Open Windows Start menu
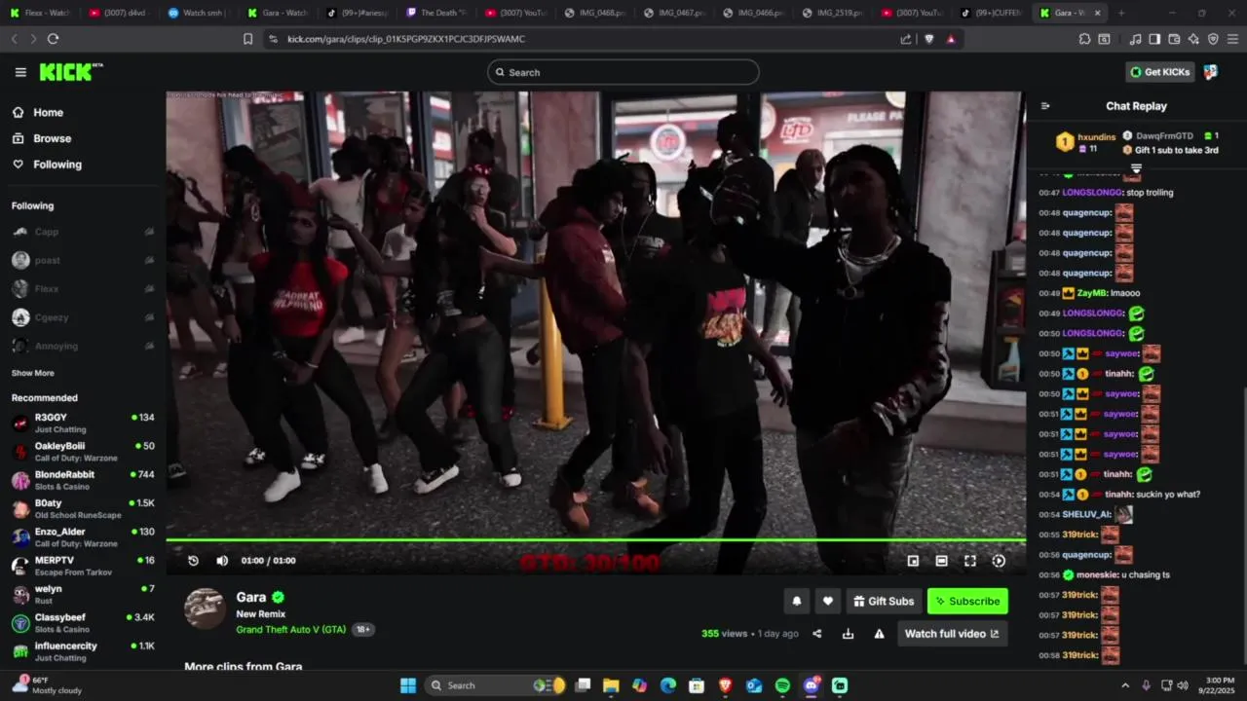This screenshot has height=701, width=1247. (408, 685)
